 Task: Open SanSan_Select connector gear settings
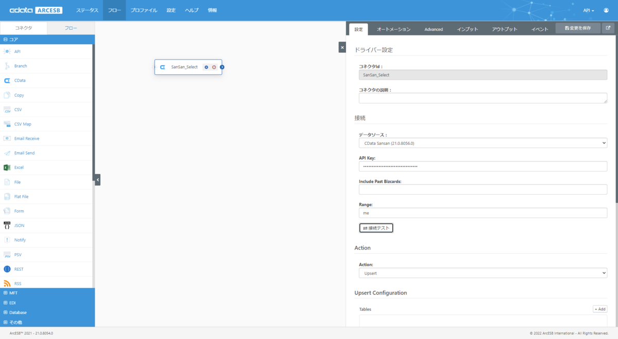pos(207,67)
